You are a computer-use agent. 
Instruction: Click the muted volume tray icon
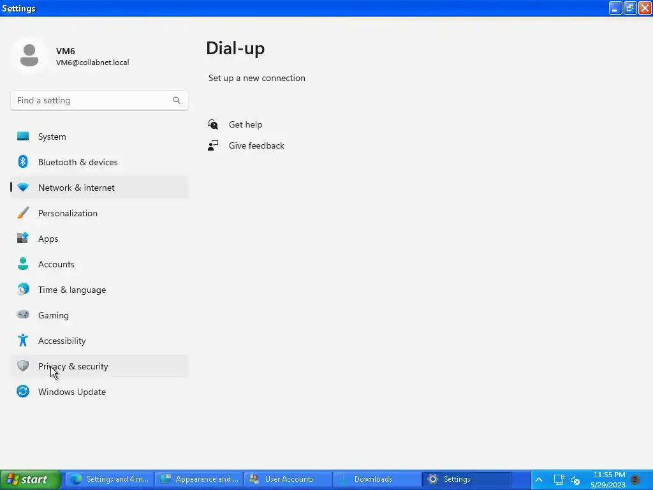click(575, 480)
